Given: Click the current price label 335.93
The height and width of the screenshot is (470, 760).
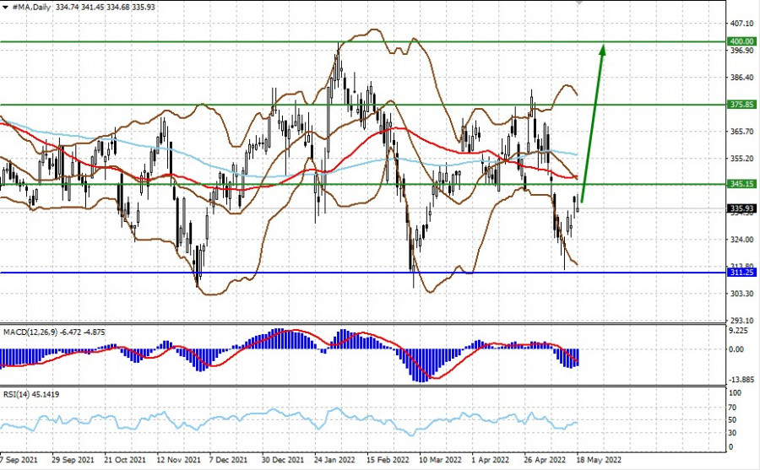Looking at the screenshot, I should pos(742,208).
